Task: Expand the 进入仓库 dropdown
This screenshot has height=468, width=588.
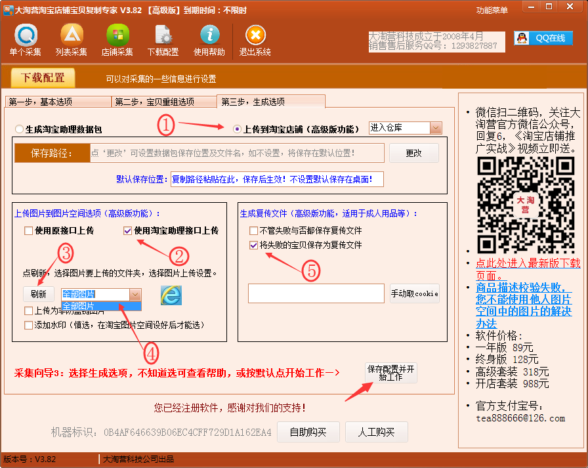Action: coord(435,128)
